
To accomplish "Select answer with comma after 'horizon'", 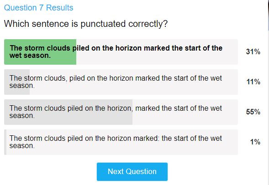I will [x=121, y=112].
